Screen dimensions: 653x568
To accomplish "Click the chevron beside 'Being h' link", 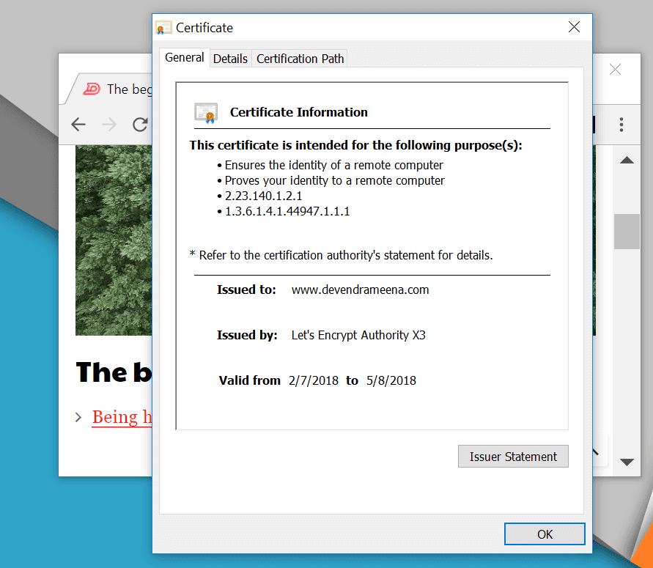I will tap(78, 417).
